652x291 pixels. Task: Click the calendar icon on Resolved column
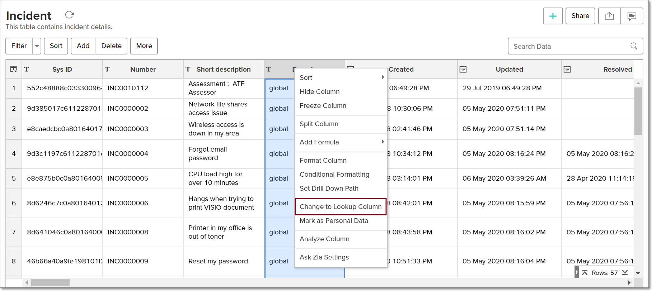567,69
